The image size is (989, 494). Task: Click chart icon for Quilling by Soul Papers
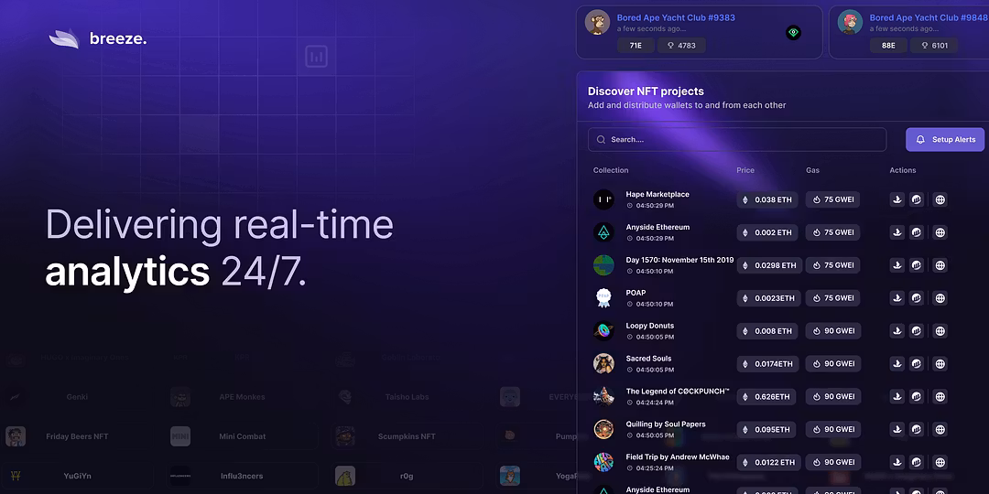[917, 429]
